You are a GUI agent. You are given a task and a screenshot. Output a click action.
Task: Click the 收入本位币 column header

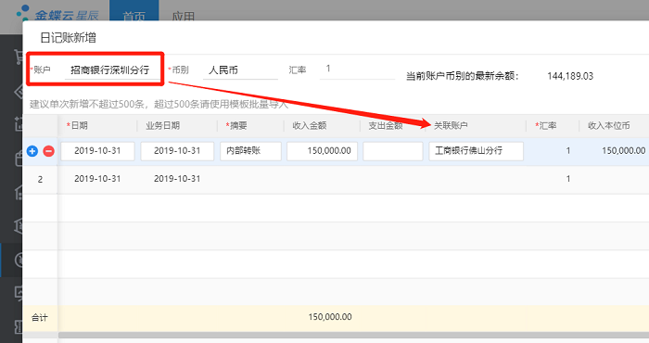(x=609, y=125)
